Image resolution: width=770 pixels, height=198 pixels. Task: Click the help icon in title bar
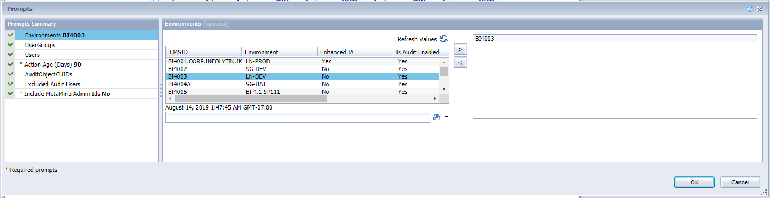coord(750,9)
